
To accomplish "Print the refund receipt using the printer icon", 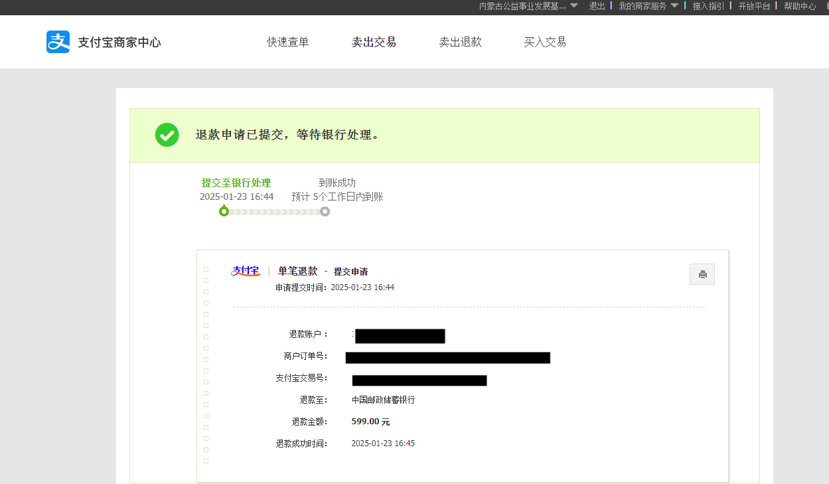I will (x=702, y=274).
